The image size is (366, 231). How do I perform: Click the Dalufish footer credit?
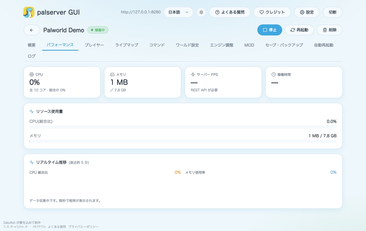(22, 222)
